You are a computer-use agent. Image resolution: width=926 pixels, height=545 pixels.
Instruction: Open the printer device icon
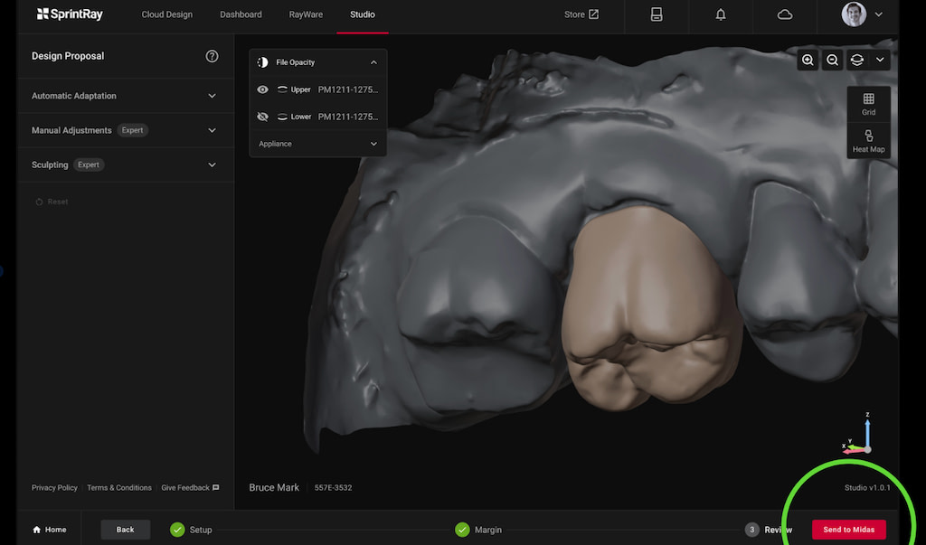(657, 14)
